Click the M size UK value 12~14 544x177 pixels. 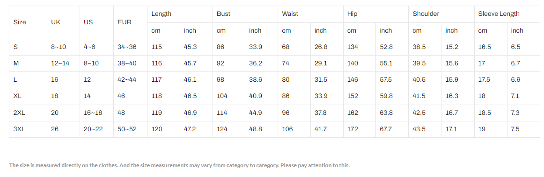[x=60, y=64]
